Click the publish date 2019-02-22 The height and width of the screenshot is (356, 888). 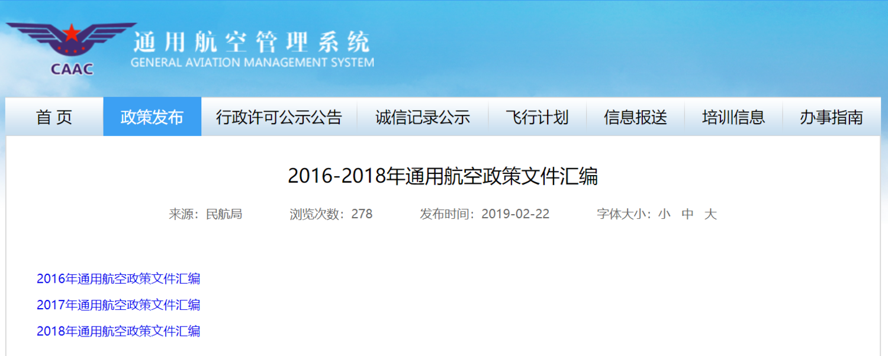coord(516,214)
